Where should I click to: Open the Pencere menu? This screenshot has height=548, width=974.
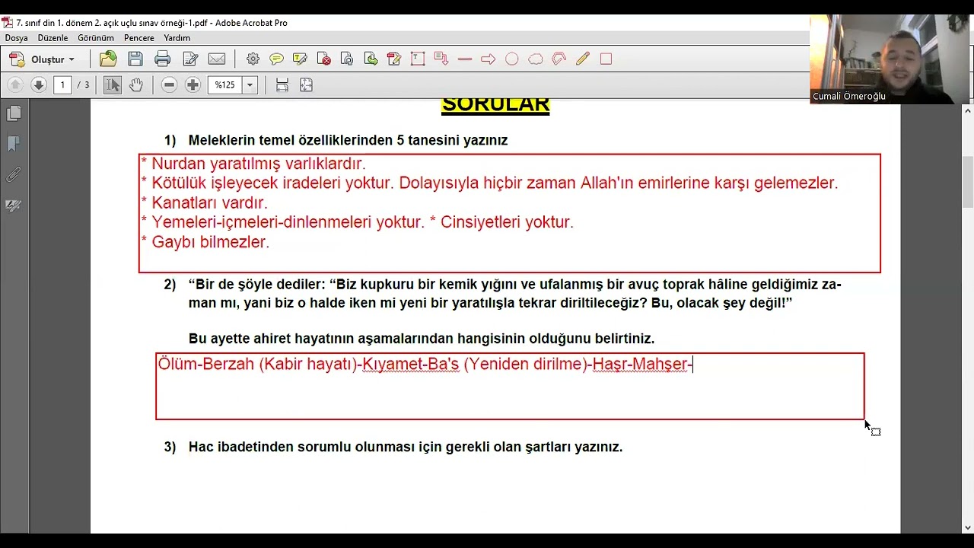click(x=138, y=38)
